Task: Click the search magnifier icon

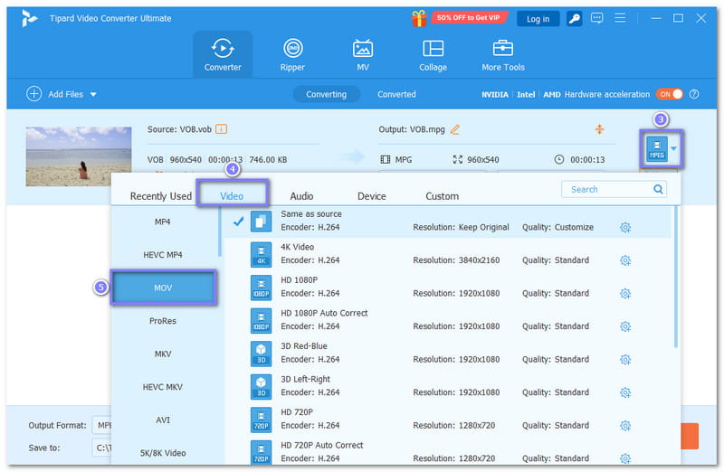Action: 658,189
